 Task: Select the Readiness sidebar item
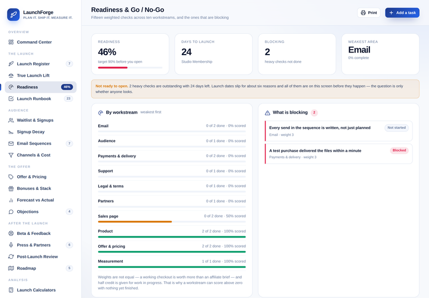click(x=41, y=87)
